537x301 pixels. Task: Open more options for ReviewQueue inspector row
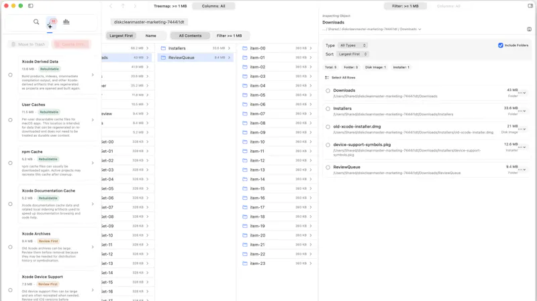click(522, 170)
